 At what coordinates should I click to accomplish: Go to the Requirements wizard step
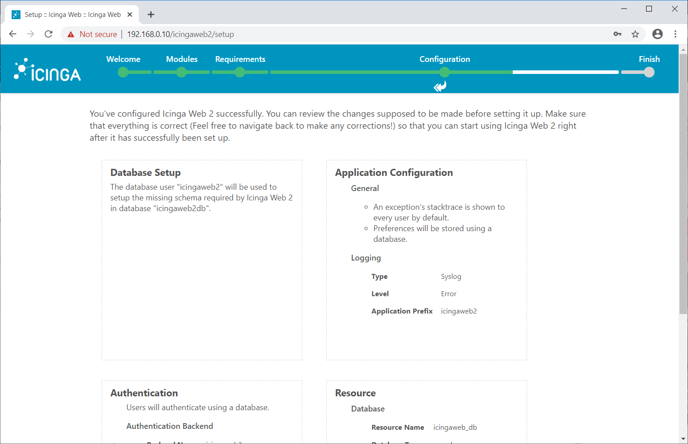[240, 59]
